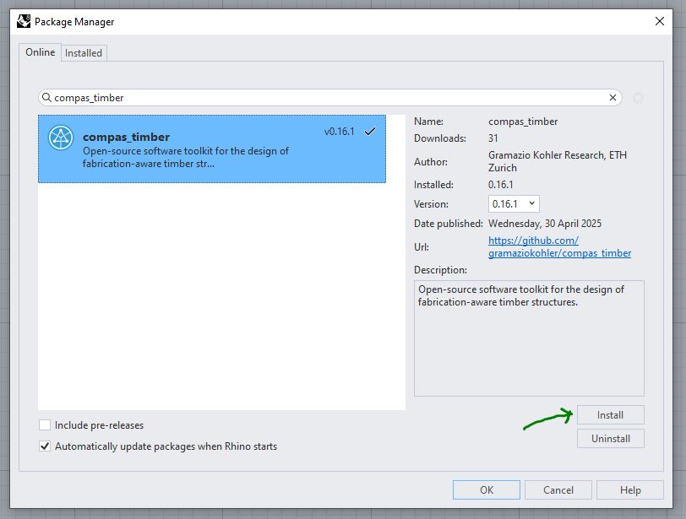The width and height of the screenshot is (686, 519).
Task: Close the Package Manager window
Action: point(660,22)
